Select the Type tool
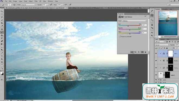 [x=2, y=56]
